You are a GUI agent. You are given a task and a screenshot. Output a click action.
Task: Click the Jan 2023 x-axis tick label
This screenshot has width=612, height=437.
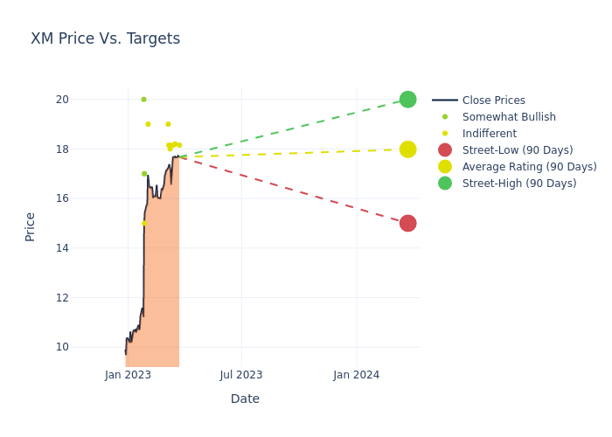(128, 375)
